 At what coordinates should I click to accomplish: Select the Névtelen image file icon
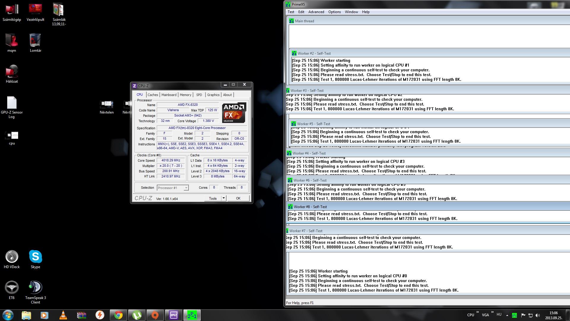(x=107, y=107)
